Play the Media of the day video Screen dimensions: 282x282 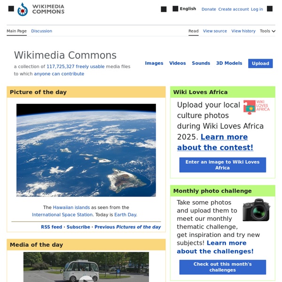pyautogui.click(x=86, y=278)
